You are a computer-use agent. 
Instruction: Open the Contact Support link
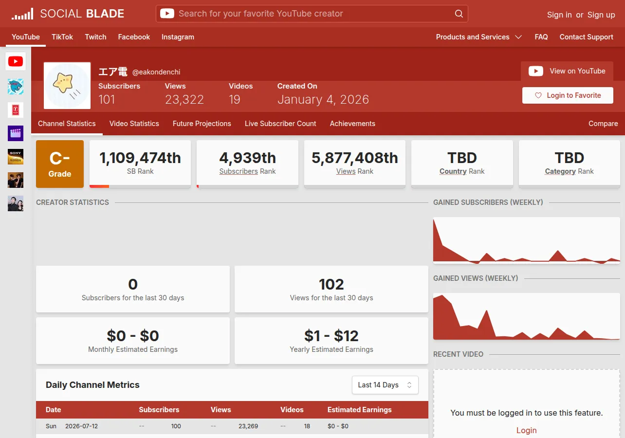(587, 37)
